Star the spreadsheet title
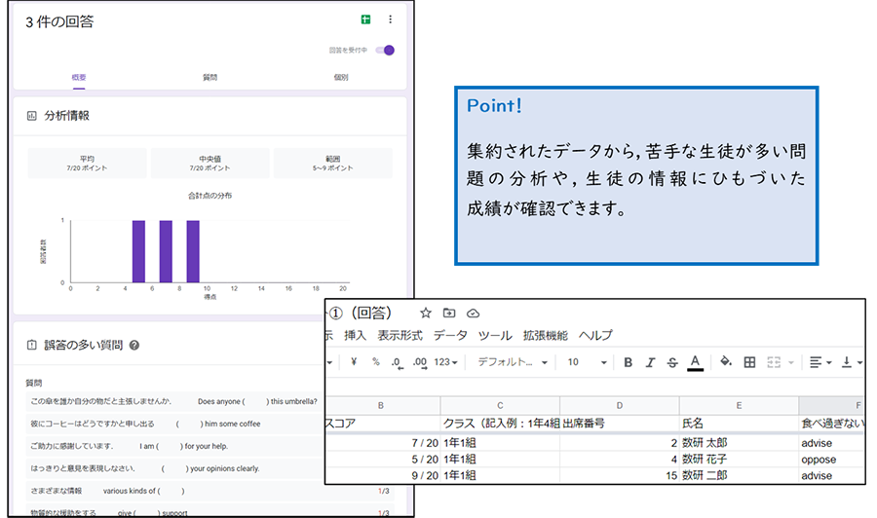 425,313
